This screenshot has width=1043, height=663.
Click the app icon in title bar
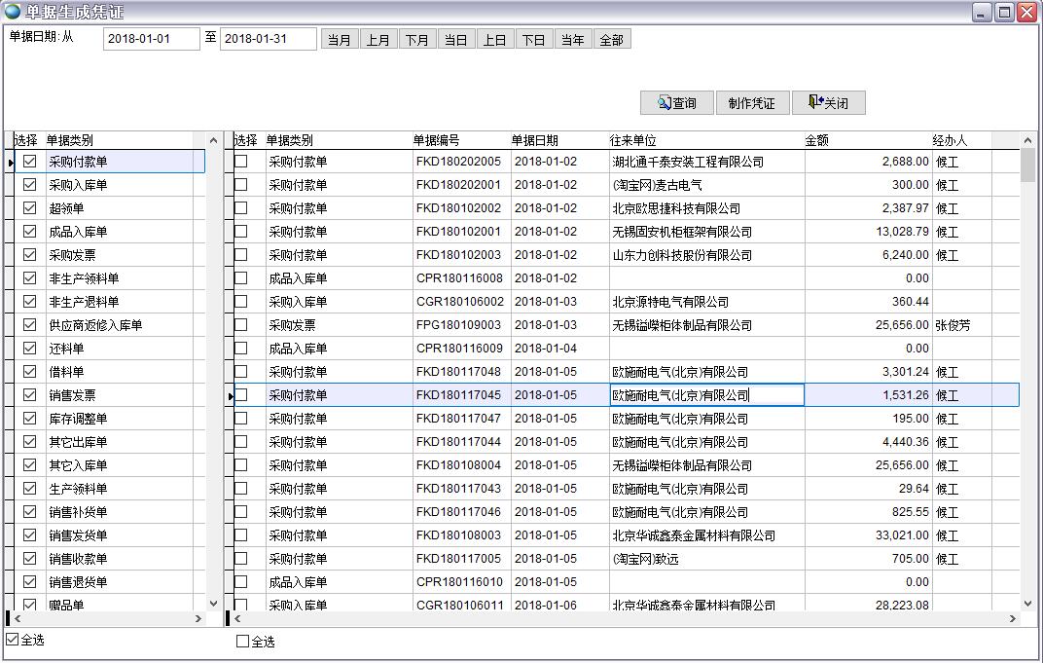[x=13, y=12]
